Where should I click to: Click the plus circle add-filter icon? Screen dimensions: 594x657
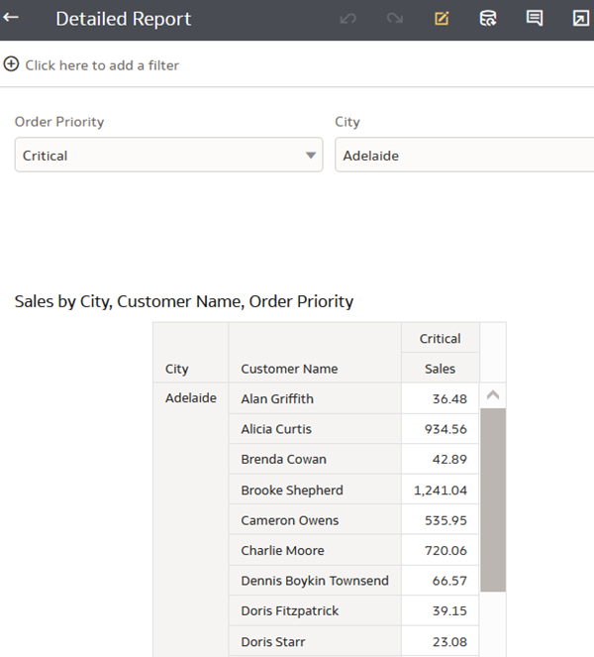point(11,64)
